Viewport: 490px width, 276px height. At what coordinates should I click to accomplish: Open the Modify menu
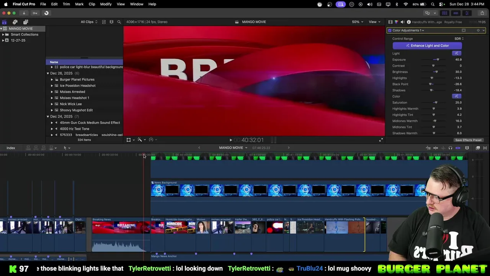[106, 4]
